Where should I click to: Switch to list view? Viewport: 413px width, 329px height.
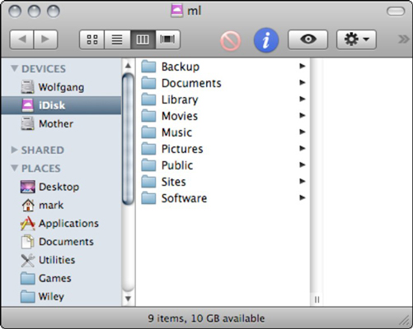117,39
